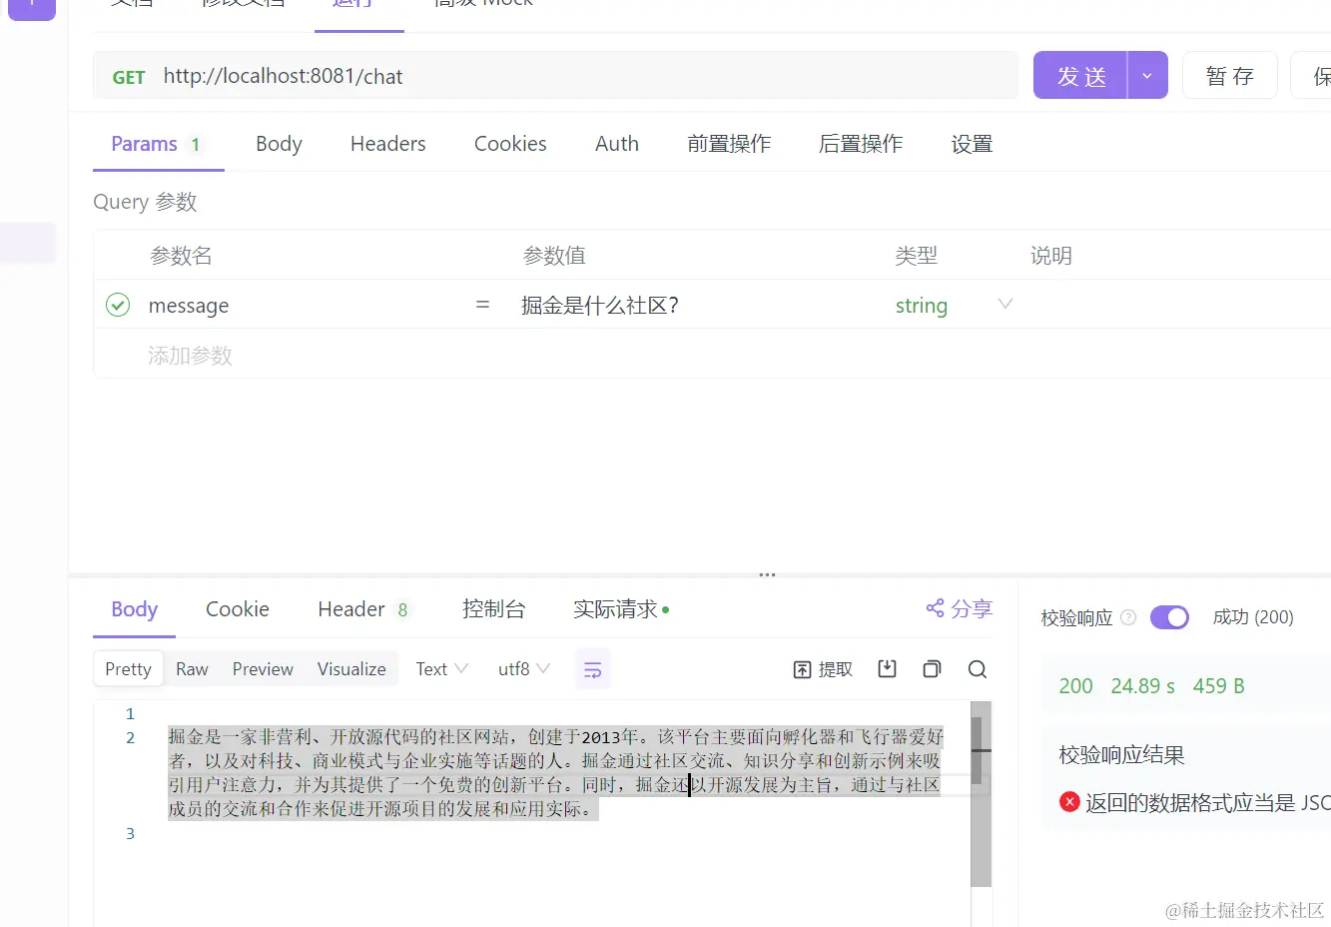
Task: Open the string type dropdown chevron
Action: 1005,304
